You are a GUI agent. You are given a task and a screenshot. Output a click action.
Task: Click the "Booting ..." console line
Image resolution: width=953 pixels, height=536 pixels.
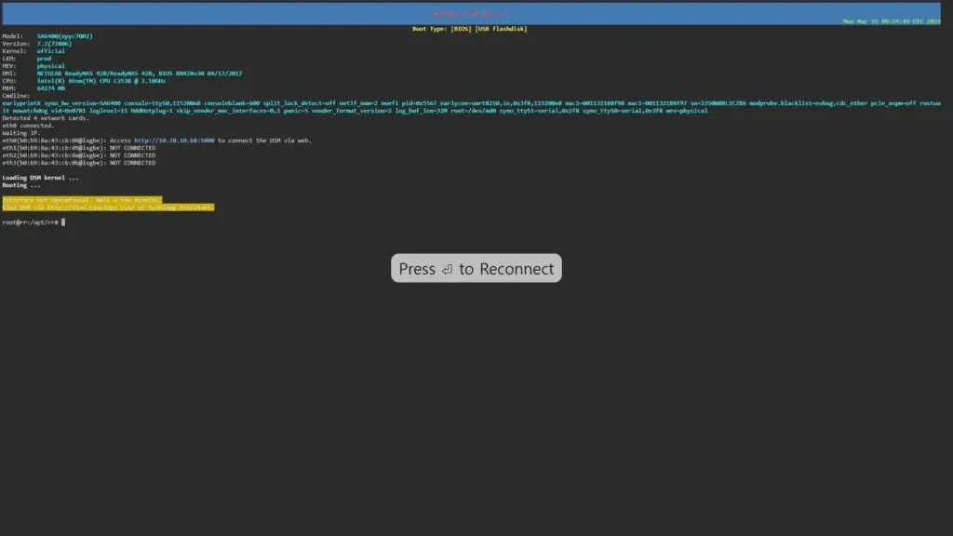[20, 184]
